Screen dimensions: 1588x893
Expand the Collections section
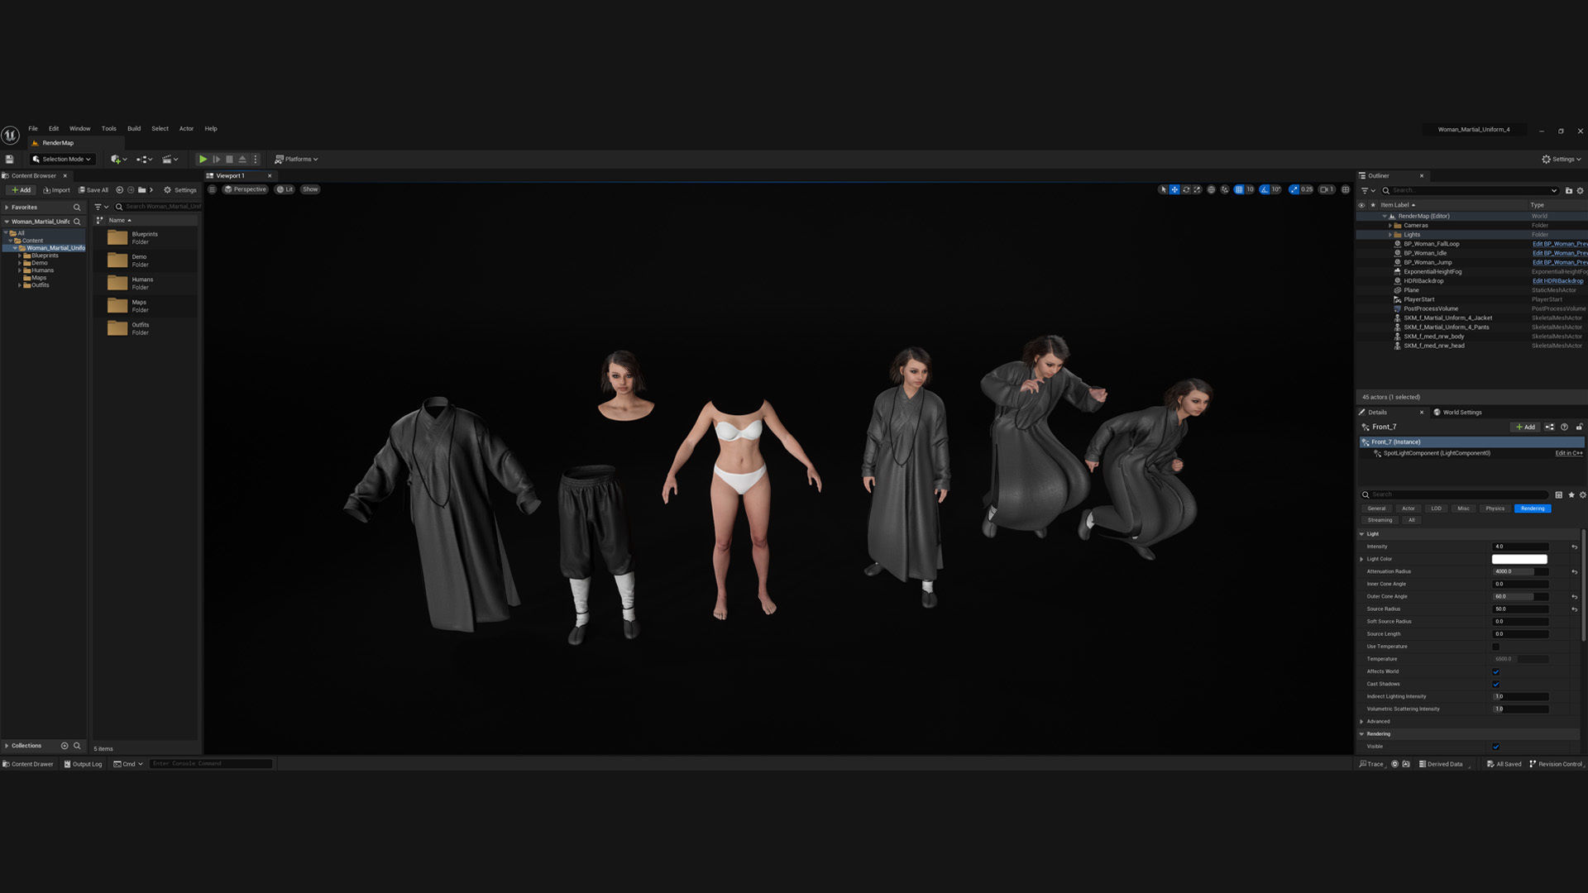click(x=7, y=745)
